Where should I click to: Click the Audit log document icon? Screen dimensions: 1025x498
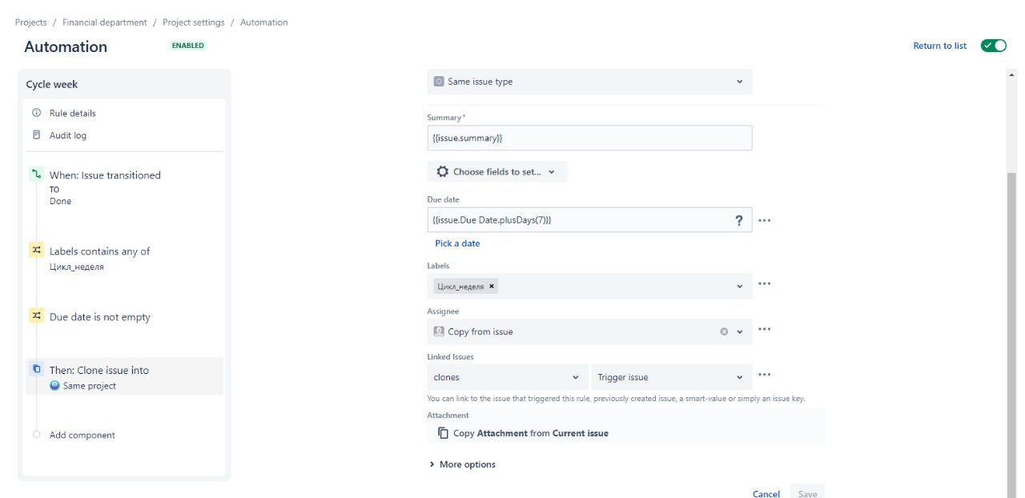[x=36, y=135]
